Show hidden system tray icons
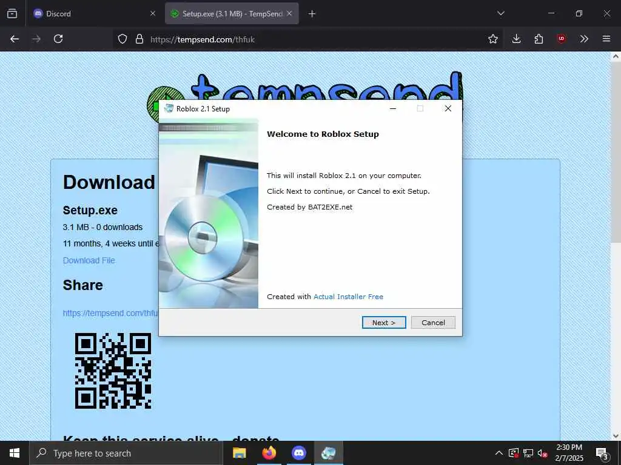This screenshot has height=465, width=621. pyautogui.click(x=499, y=453)
